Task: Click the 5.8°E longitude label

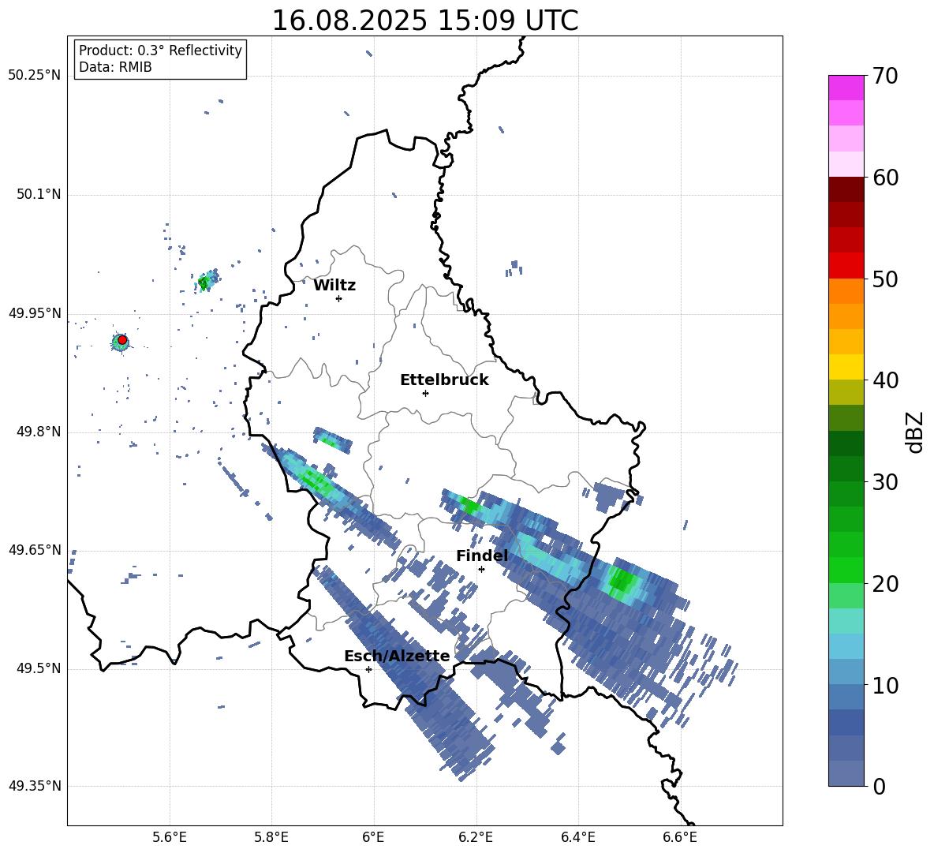Action: tap(271, 837)
